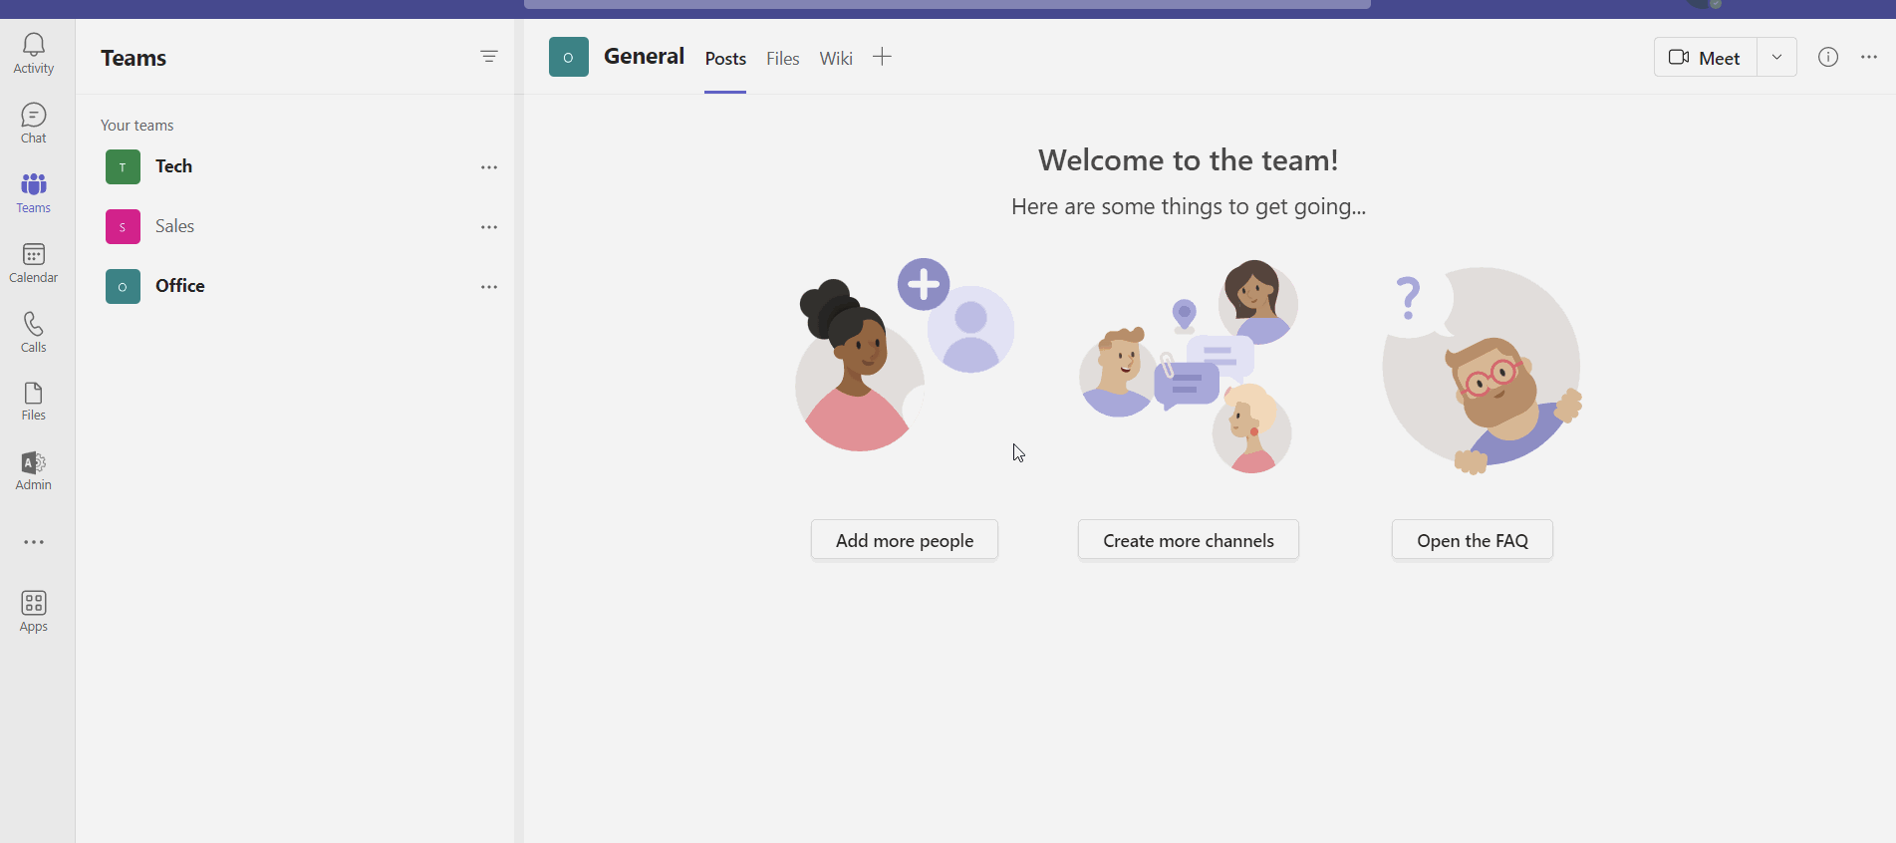Click the search bar at top

[948, 4]
